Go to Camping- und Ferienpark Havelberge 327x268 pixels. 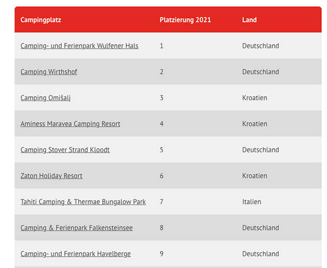[x=75, y=254]
